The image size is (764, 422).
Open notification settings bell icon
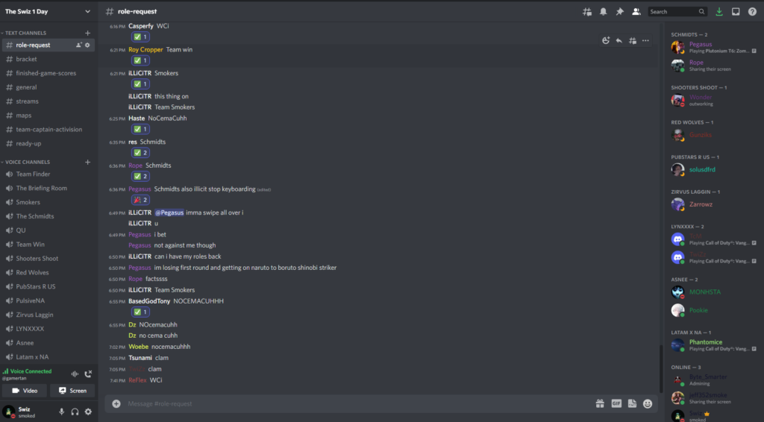pos(603,12)
